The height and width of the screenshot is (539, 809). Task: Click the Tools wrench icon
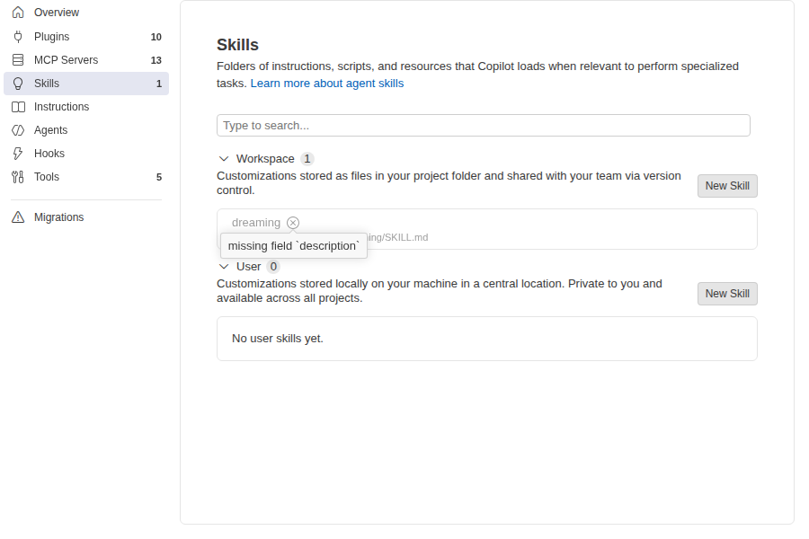coord(18,177)
